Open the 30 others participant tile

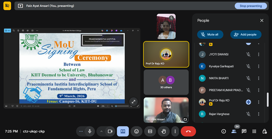tap(166, 82)
